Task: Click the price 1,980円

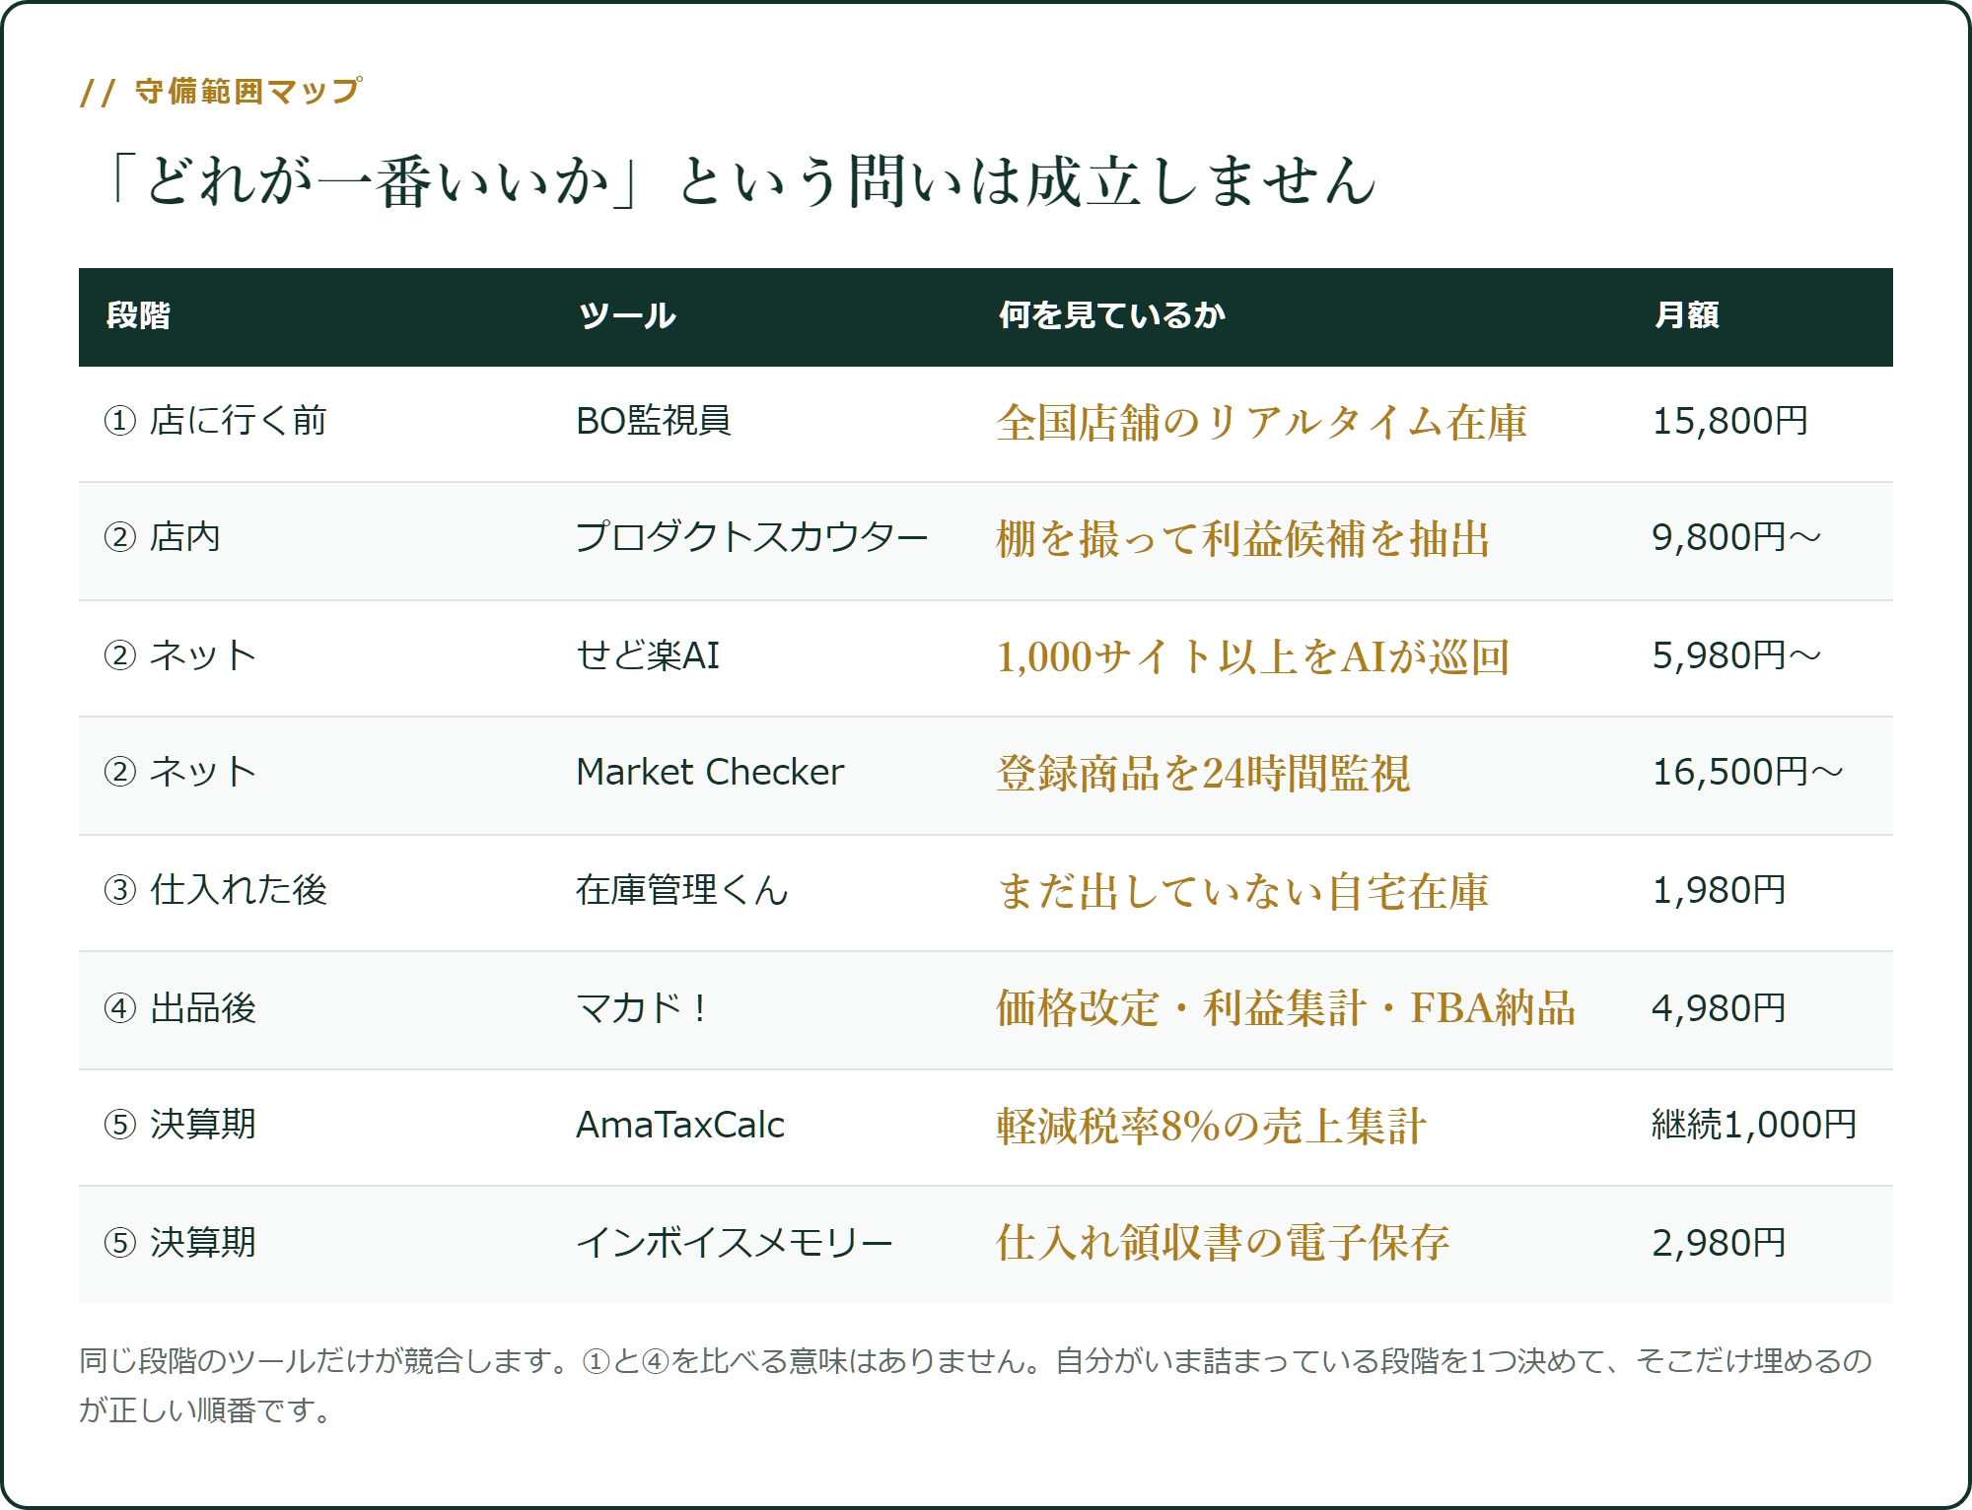Action: tap(1720, 890)
